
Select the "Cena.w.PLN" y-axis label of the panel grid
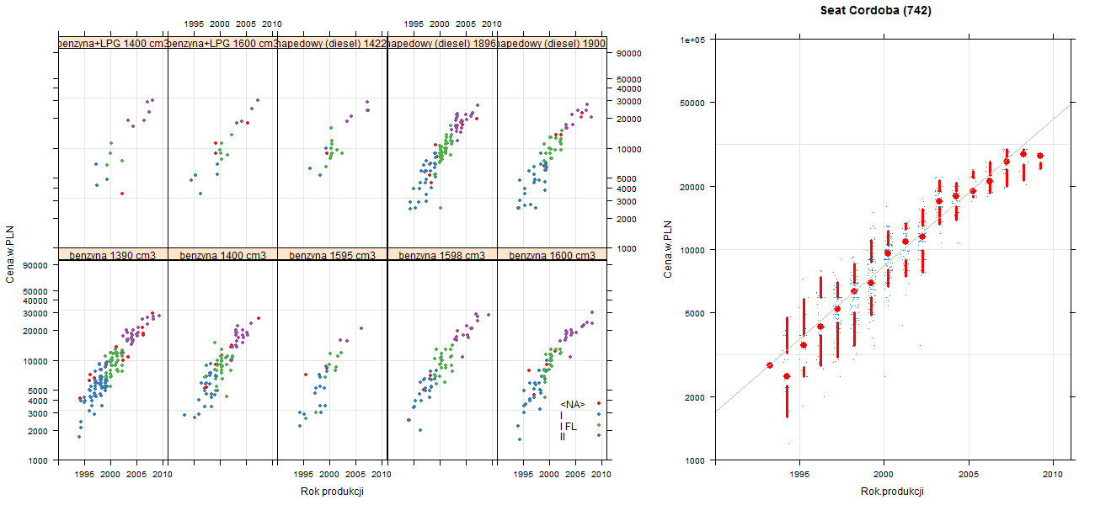[x=11, y=252]
